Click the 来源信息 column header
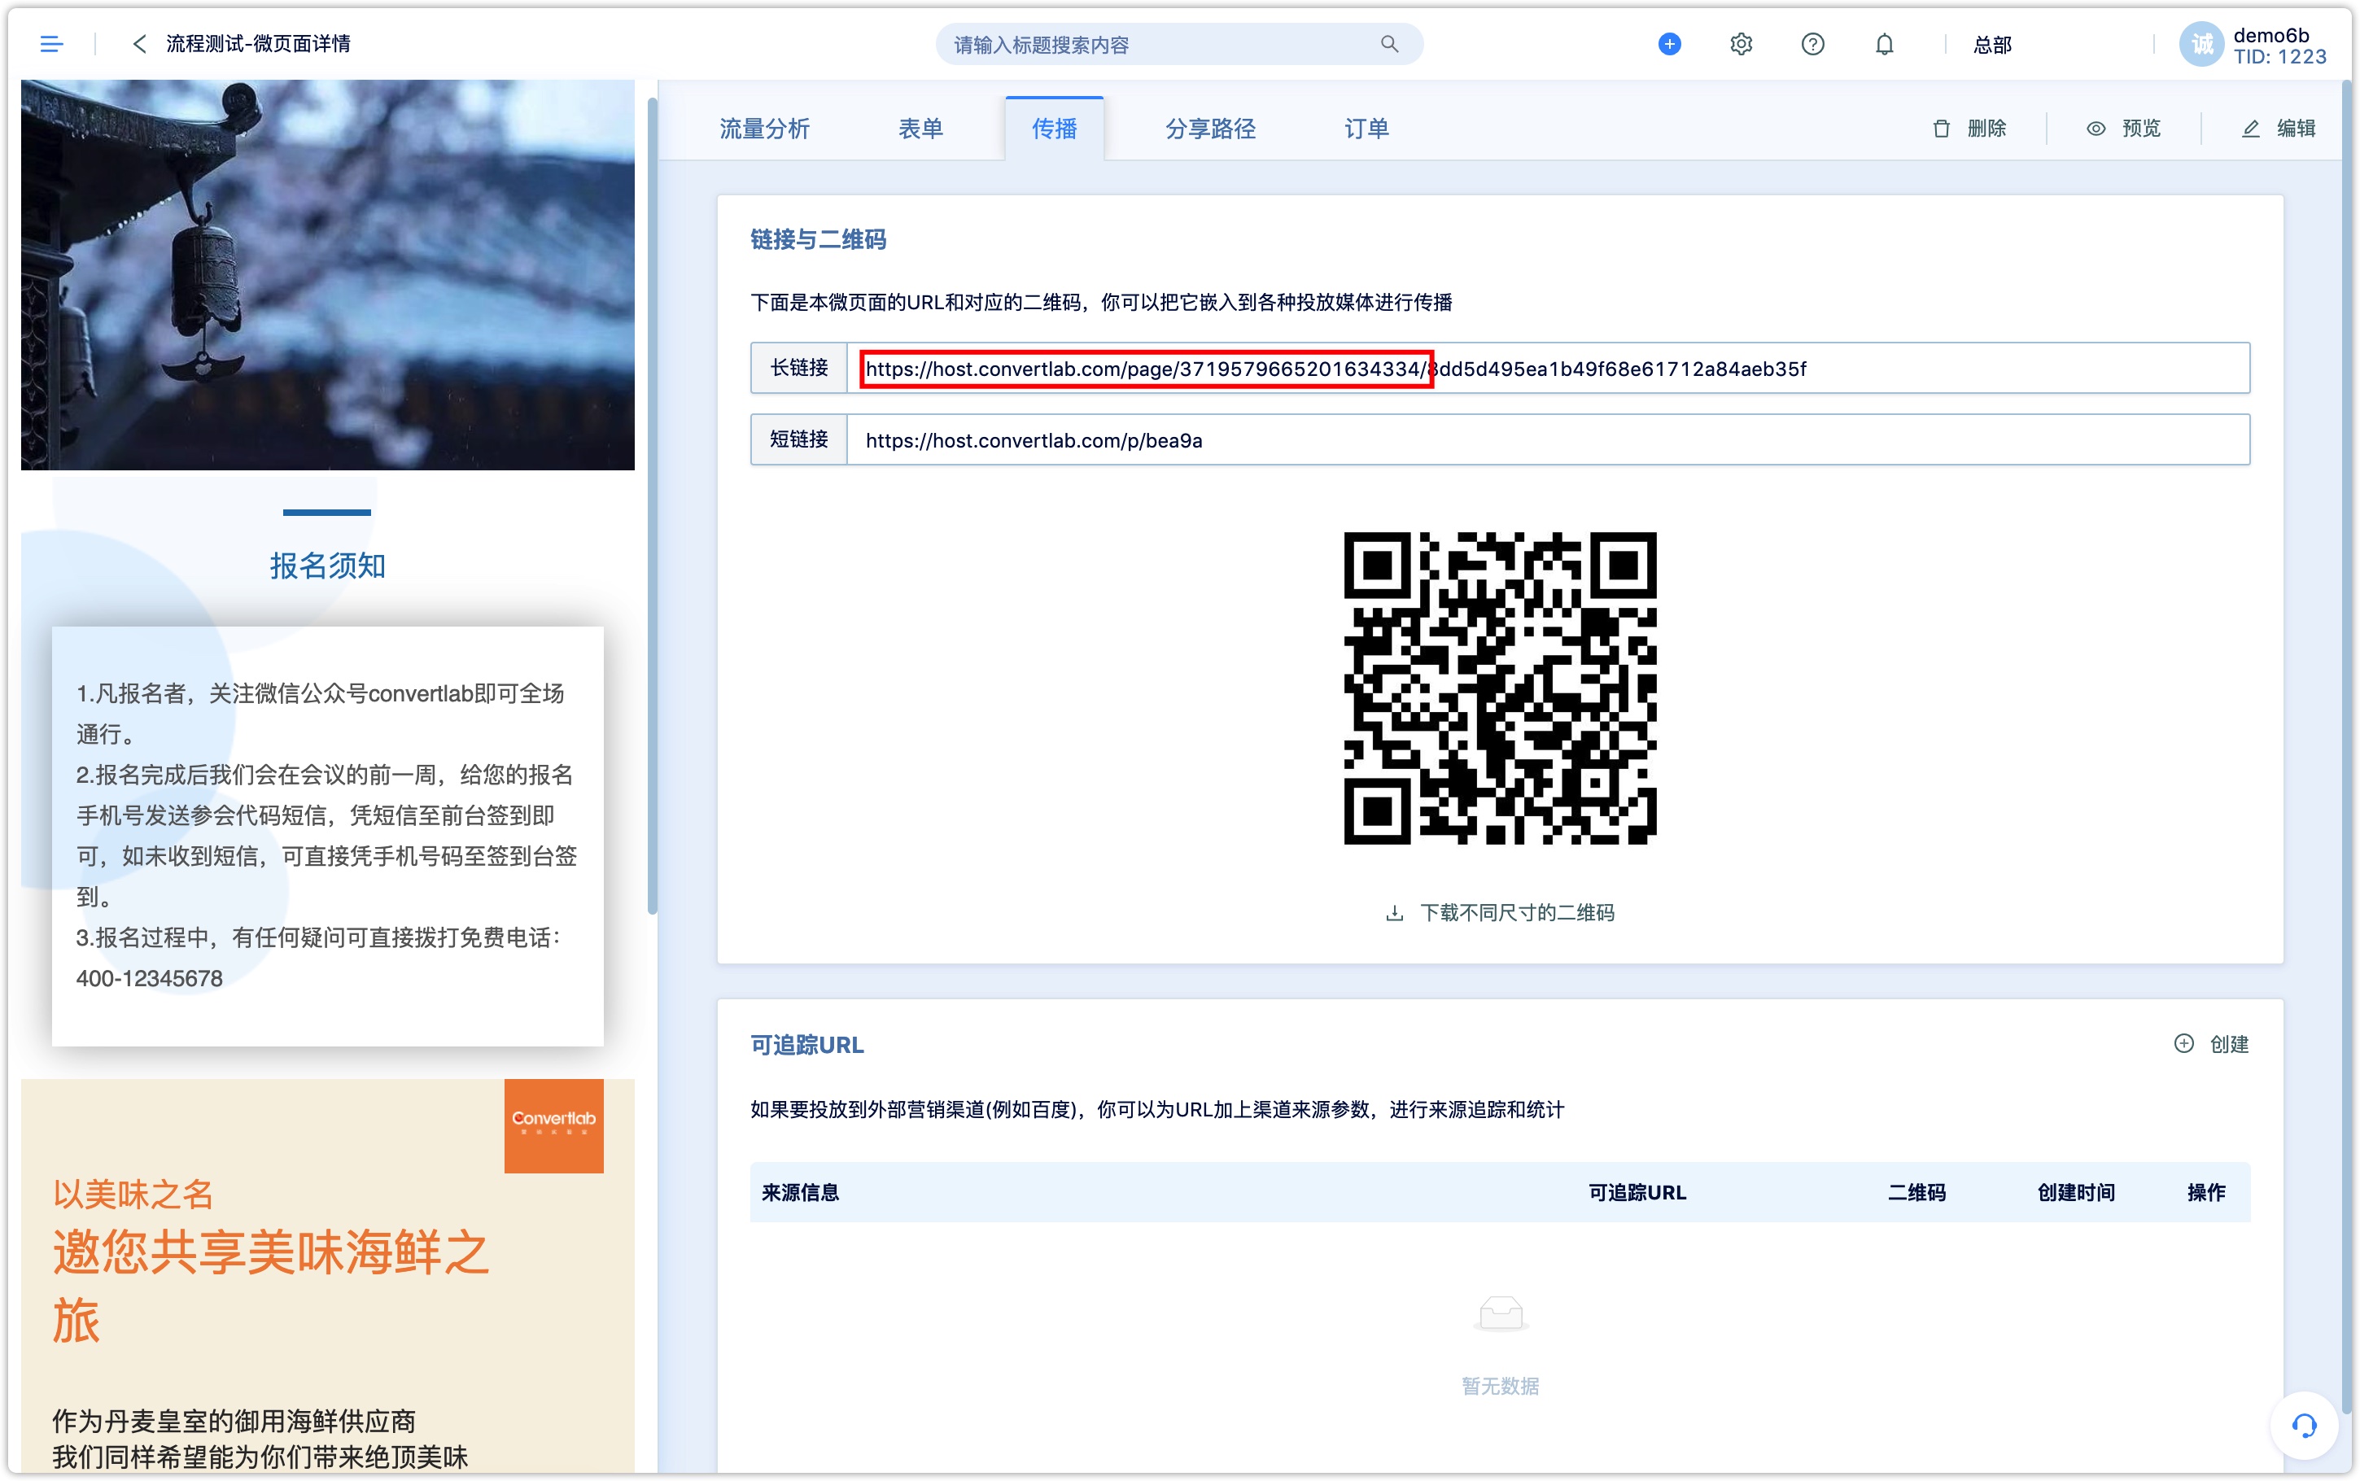The image size is (2360, 1481). [x=800, y=1192]
